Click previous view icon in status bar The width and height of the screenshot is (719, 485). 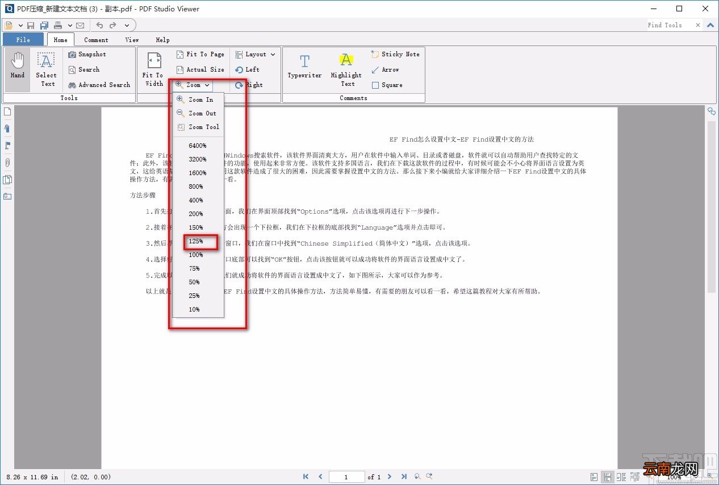coord(417,476)
